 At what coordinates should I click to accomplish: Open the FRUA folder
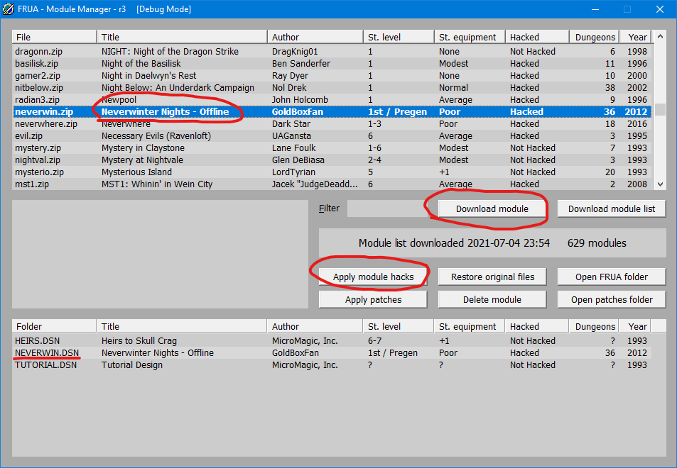pos(612,277)
